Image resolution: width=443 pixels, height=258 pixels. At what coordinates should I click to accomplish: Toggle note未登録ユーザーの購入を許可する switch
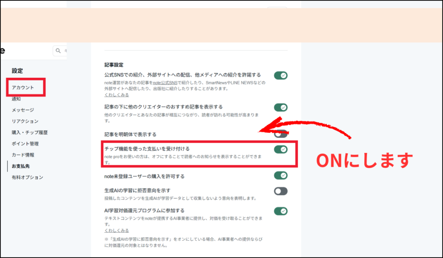pos(280,175)
